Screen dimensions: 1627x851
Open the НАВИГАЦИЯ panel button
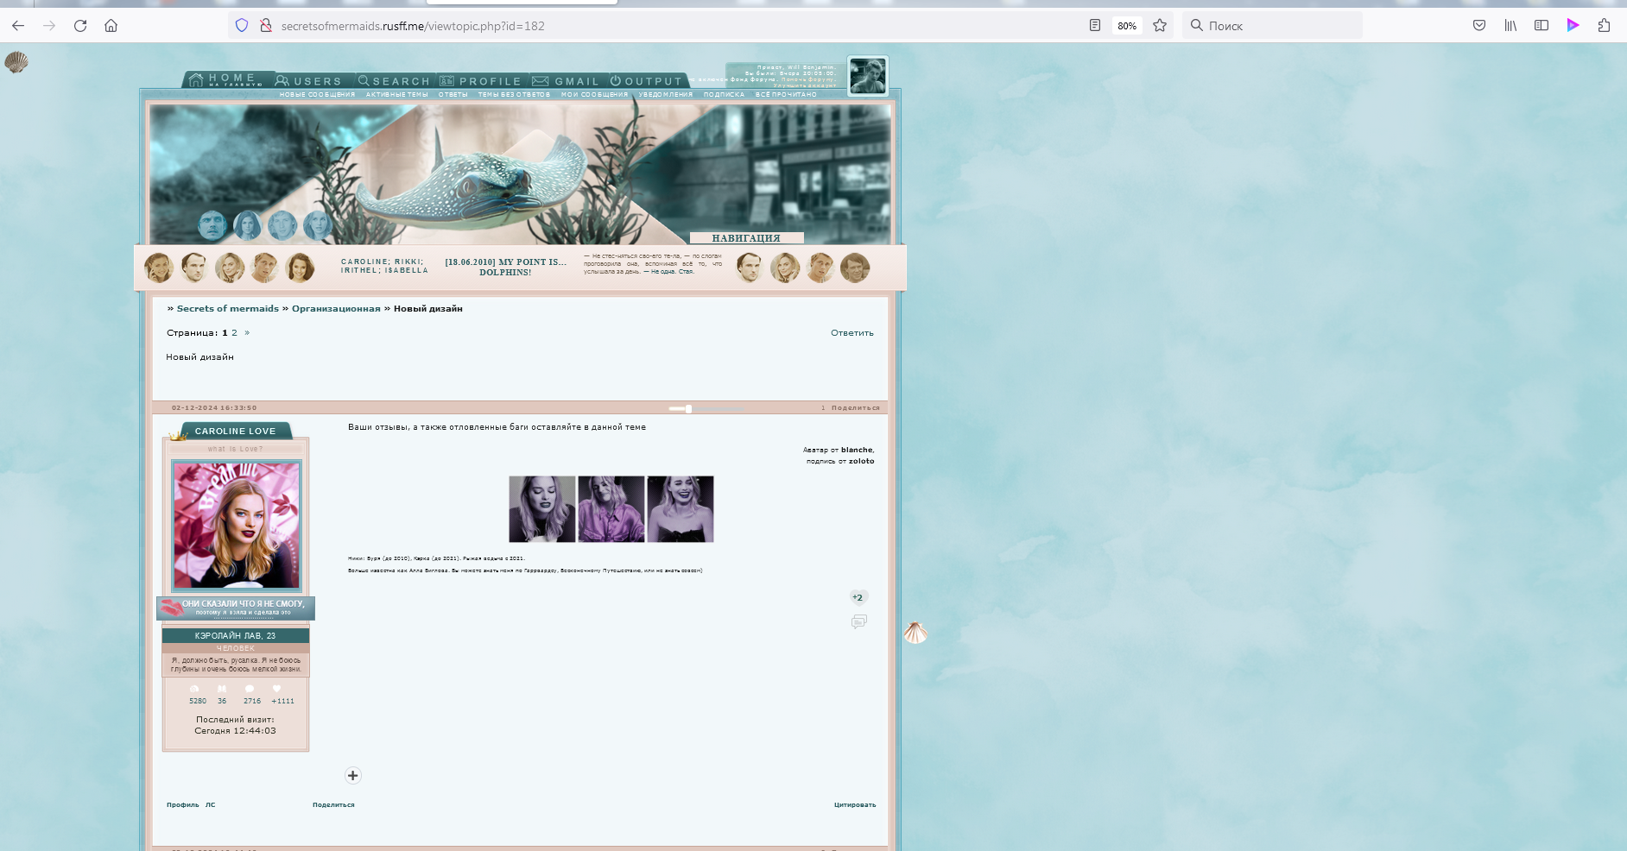click(x=746, y=238)
